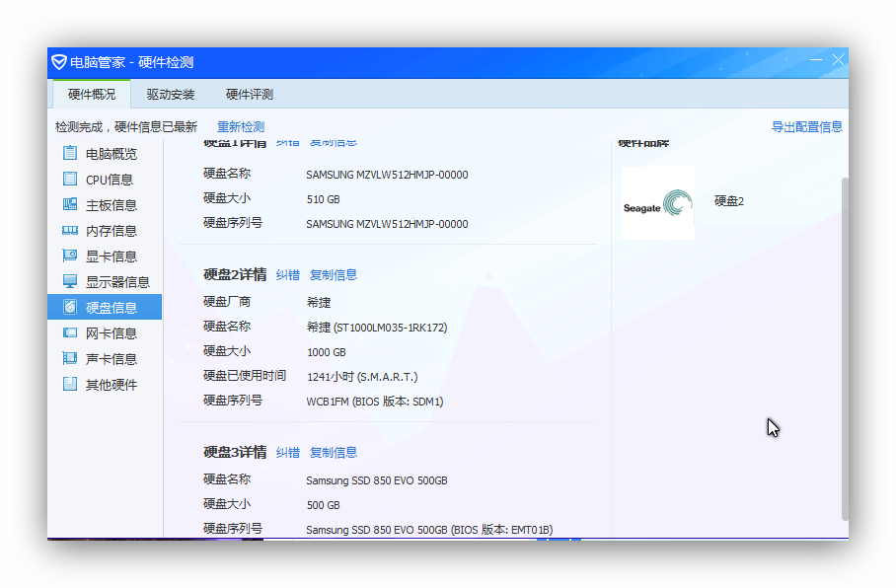Screen dimensions: 896x588
Task: Open 声卡信息 section
Action: tap(106, 359)
